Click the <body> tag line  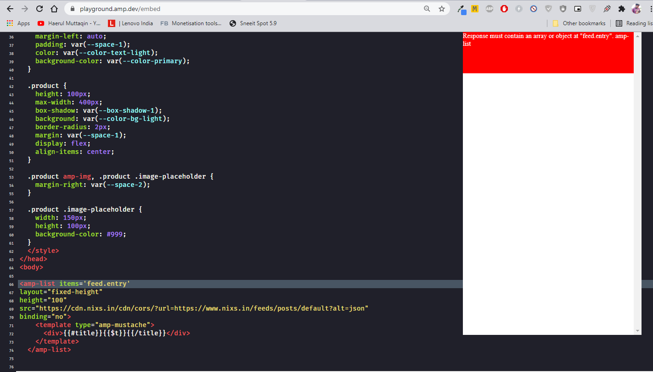click(31, 267)
